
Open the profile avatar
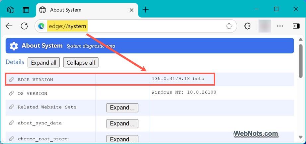[x=265, y=26]
